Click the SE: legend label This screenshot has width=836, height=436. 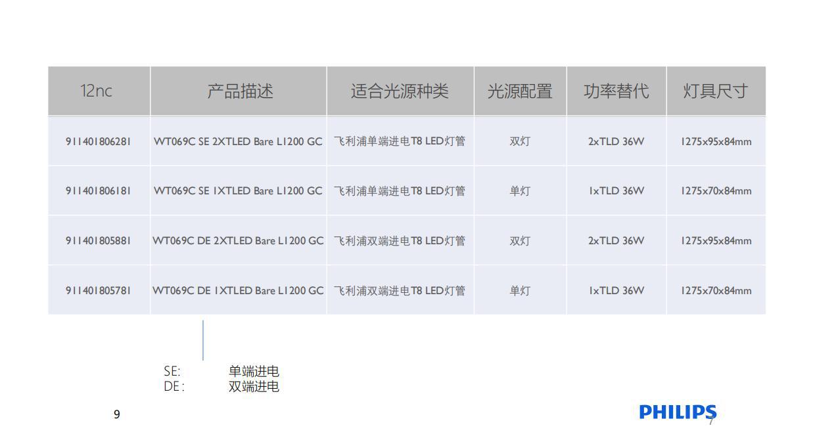(x=172, y=372)
